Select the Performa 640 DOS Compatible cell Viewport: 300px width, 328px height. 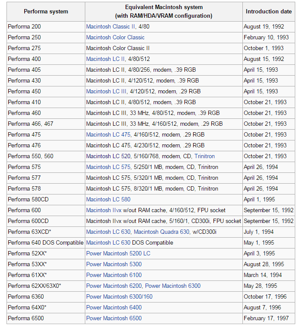46,243
